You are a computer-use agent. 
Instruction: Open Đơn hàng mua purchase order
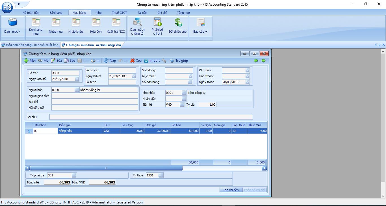(x=36, y=26)
